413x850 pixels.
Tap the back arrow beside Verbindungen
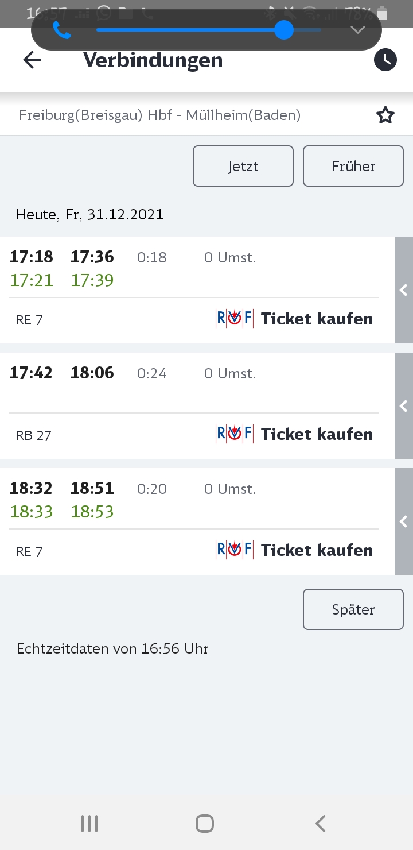[x=32, y=60]
